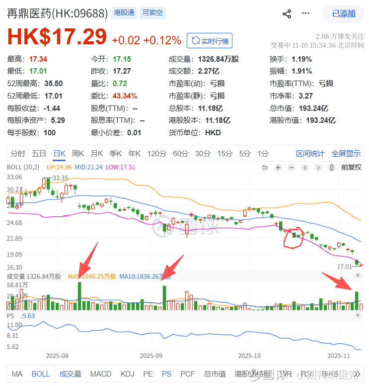Toggle the 成交量 indicator tab
Viewport: 369px width, 386px height.
coord(71,374)
